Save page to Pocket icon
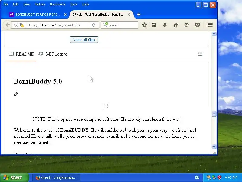242x182 pixels. click(x=198, y=25)
